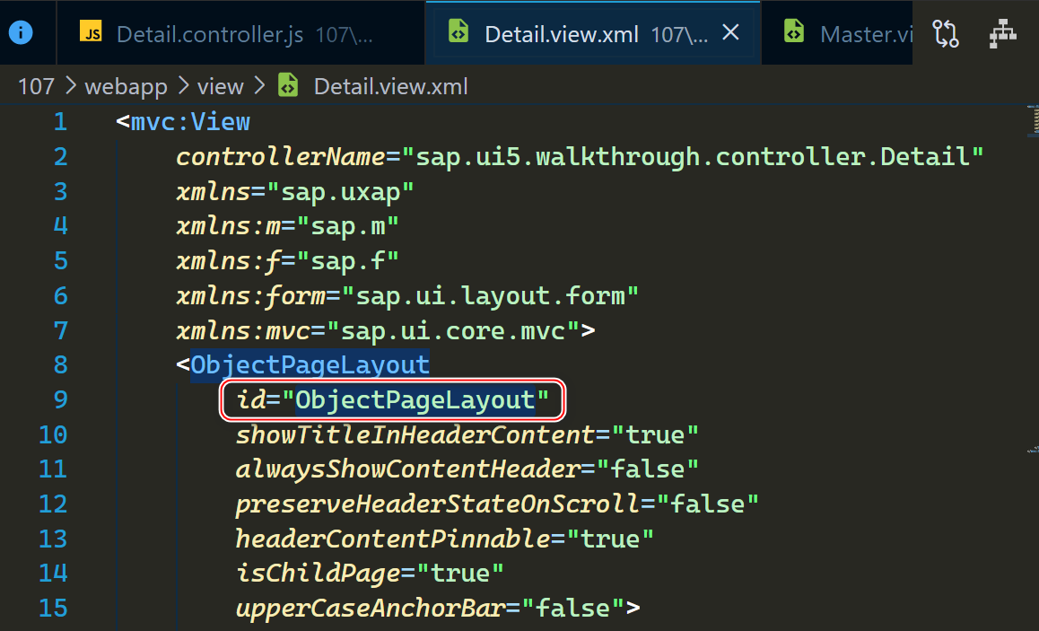This screenshot has width=1039, height=631.
Task: Click line number 8 in the gutter
Action: (60, 365)
